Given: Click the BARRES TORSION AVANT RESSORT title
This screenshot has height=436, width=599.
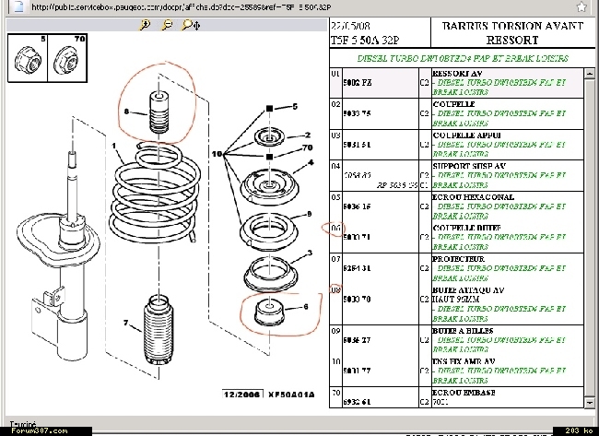Looking at the screenshot, I should 512,33.
